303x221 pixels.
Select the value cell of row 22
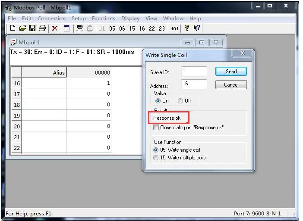[88, 148]
